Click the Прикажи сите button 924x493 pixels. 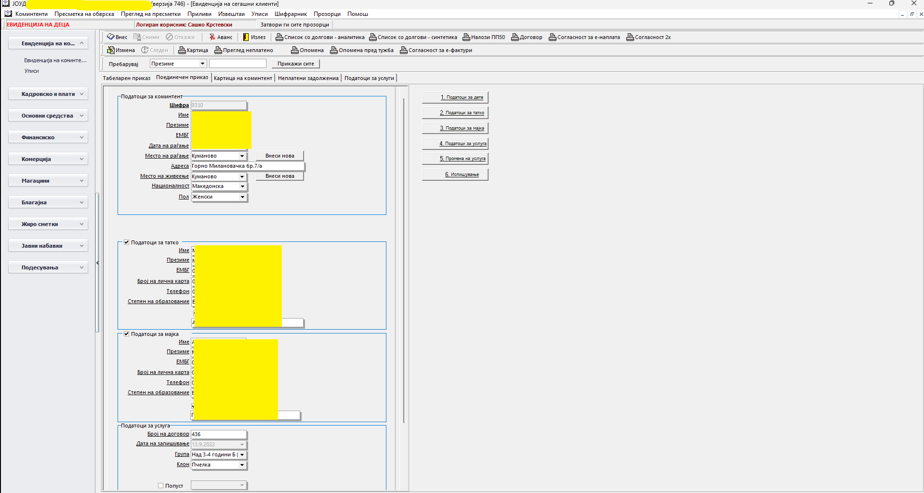pos(295,64)
